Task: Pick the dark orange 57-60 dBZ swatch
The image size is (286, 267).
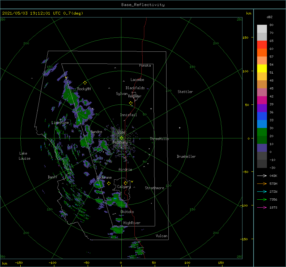Action: click(x=262, y=52)
